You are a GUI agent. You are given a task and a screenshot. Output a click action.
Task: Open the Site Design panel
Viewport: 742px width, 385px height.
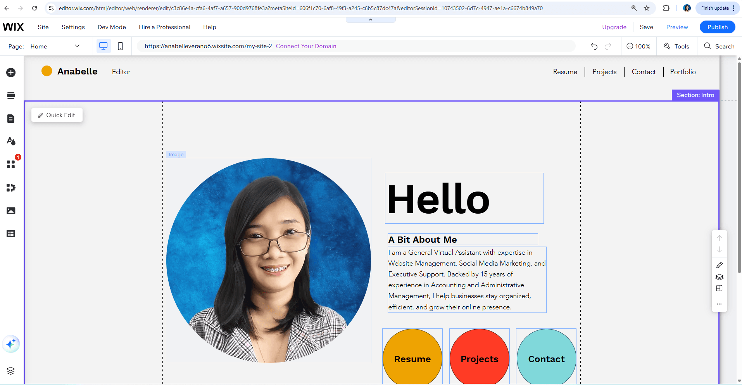pos(11,141)
